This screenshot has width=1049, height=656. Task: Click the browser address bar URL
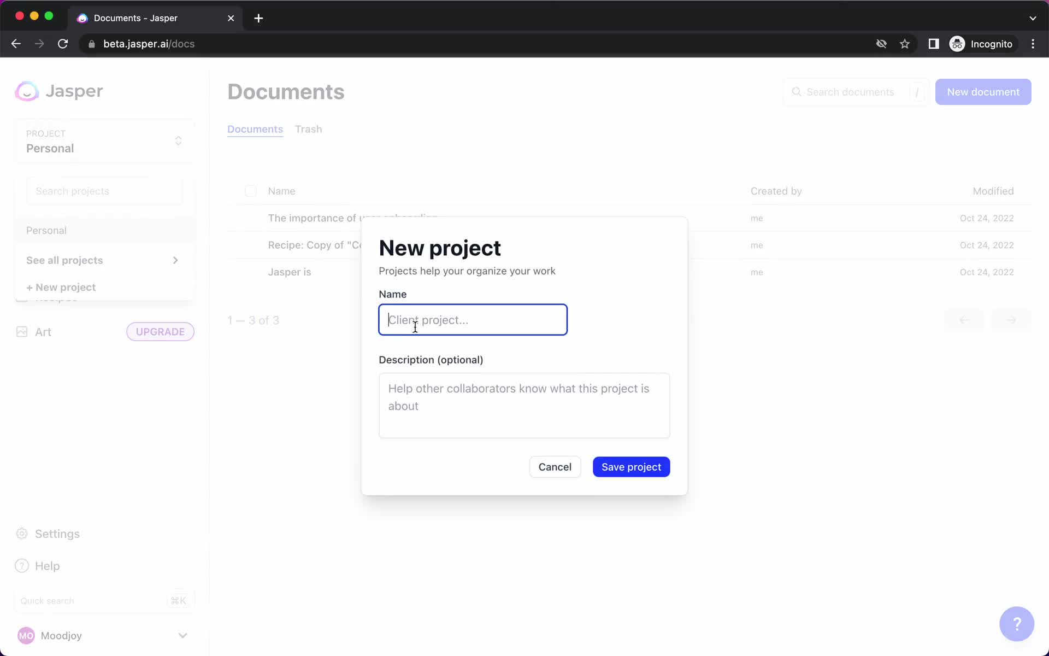149,44
